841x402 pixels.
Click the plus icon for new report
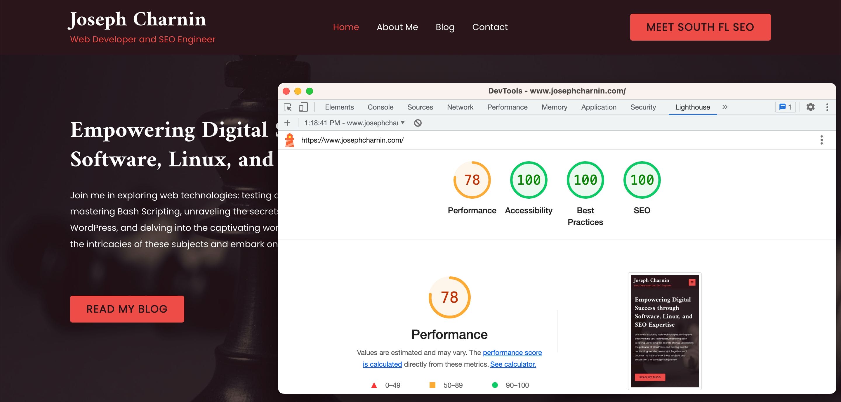[x=287, y=123]
